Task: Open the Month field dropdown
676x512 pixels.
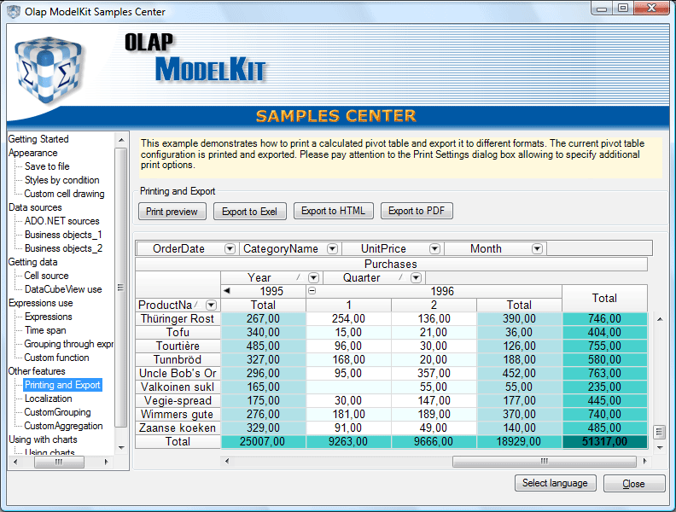Action: [x=537, y=248]
